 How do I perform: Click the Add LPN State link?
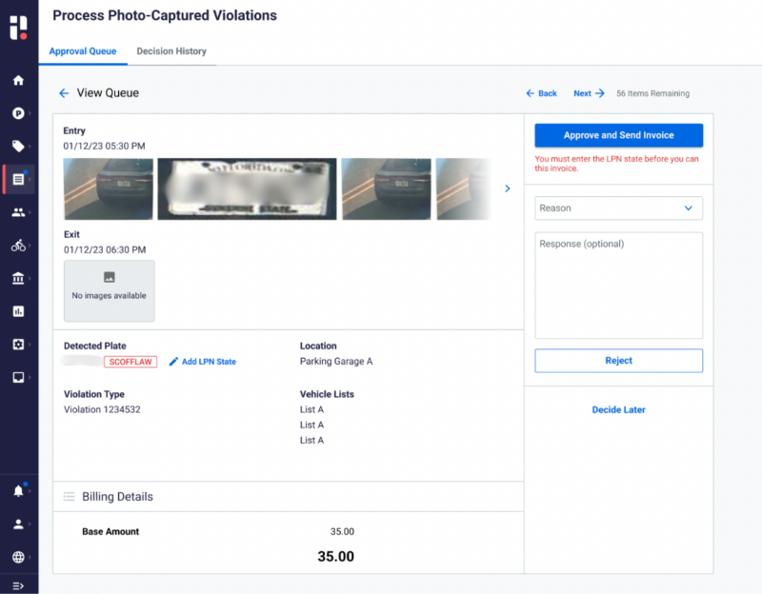coord(203,362)
